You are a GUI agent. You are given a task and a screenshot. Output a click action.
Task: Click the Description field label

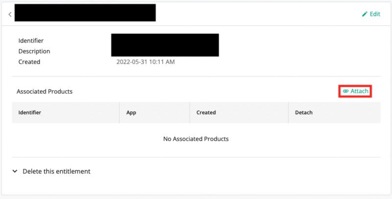[x=34, y=51]
